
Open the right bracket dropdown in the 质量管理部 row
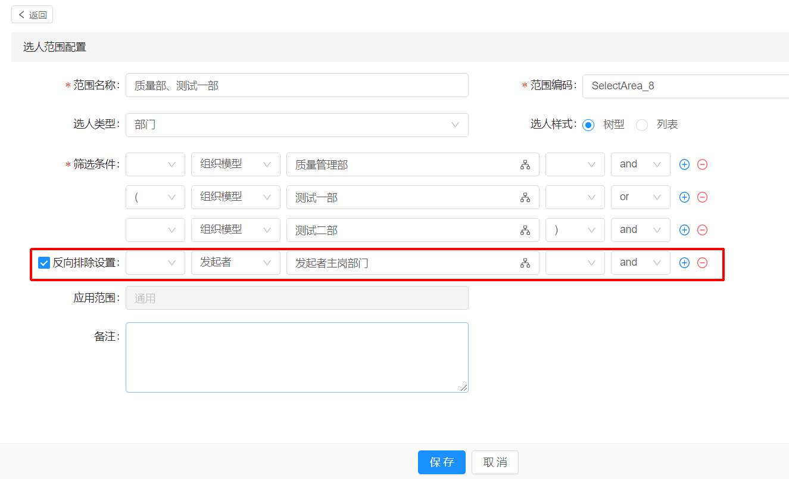[x=575, y=164]
